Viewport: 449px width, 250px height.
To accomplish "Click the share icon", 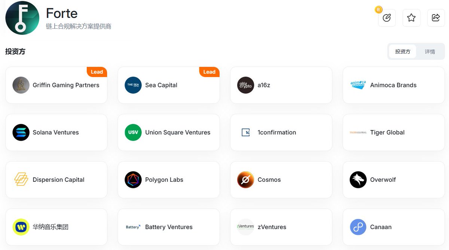I will [436, 18].
